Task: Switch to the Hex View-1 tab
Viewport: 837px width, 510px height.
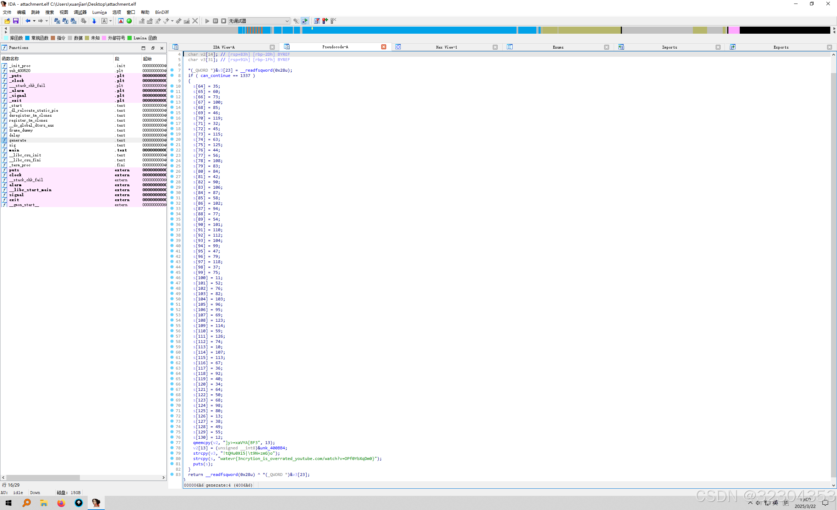Action: click(446, 47)
